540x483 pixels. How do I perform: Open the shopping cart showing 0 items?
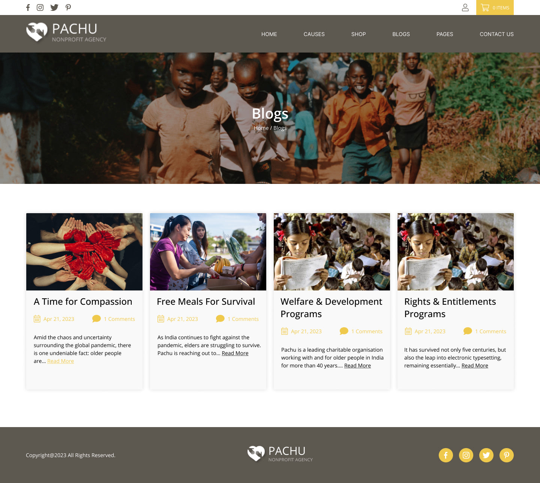pyautogui.click(x=495, y=8)
